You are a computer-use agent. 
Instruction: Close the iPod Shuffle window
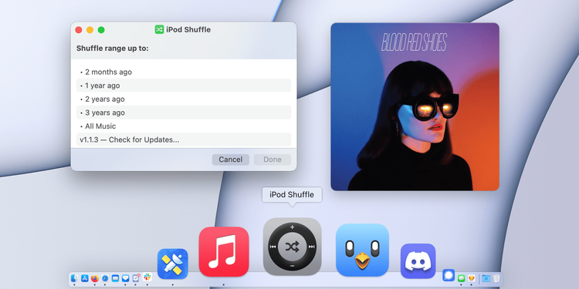(x=79, y=30)
